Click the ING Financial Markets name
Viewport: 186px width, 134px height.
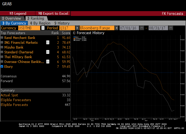coord(21,42)
